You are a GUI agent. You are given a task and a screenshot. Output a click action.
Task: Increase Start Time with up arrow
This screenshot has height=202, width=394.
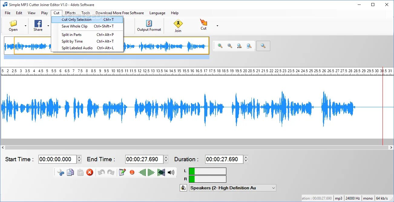[x=79, y=157]
